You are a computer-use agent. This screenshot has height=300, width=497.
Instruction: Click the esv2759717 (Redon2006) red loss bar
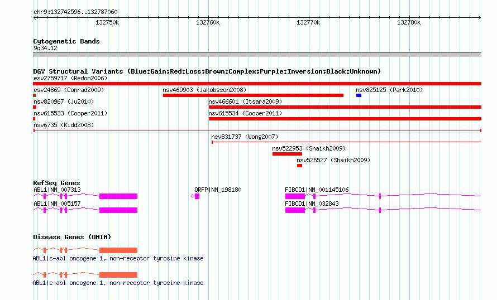tap(257, 84)
